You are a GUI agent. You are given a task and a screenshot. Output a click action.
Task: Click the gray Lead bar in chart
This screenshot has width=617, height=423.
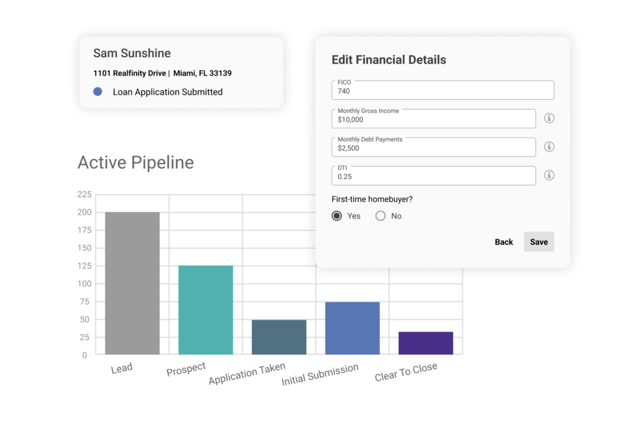click(132, 283)
